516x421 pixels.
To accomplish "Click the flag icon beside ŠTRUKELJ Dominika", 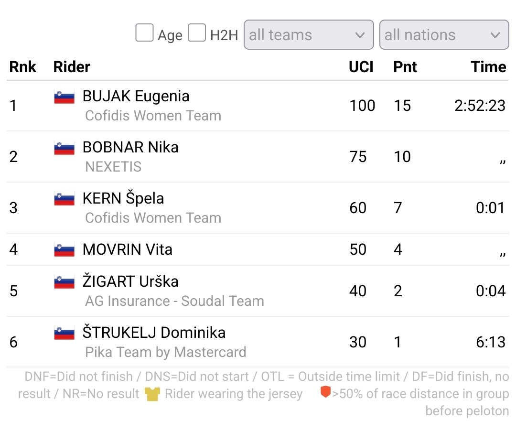I will (x=64, y=334).
